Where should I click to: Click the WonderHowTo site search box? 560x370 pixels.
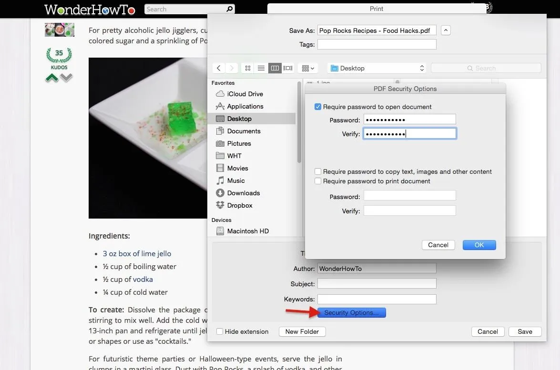[190, 9]
